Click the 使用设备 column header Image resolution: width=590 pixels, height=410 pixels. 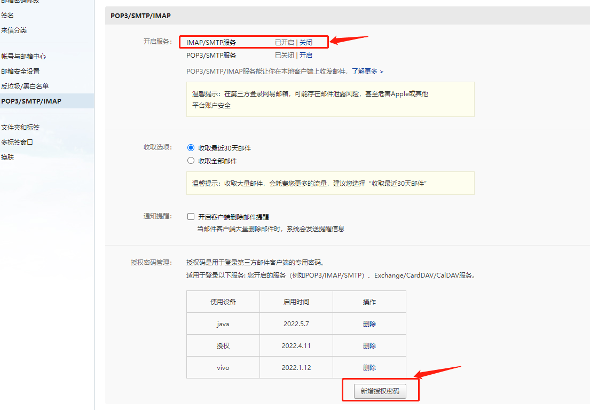[x=223, y=302]
